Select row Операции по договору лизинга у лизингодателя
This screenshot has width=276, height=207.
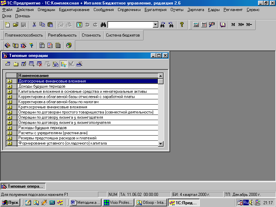88,117
